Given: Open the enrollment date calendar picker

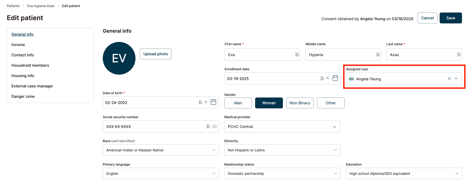Looking at the screenshot, I should [x=335, y=78].
